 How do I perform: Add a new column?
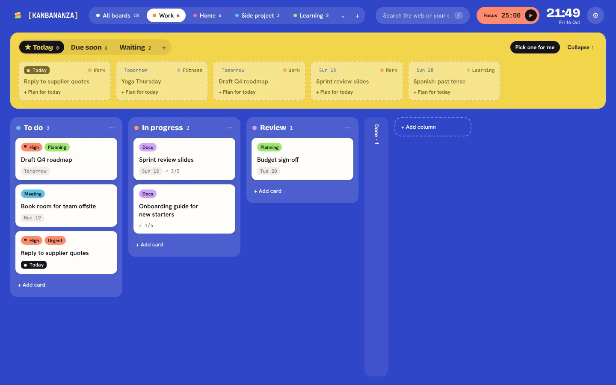(433, 127)
